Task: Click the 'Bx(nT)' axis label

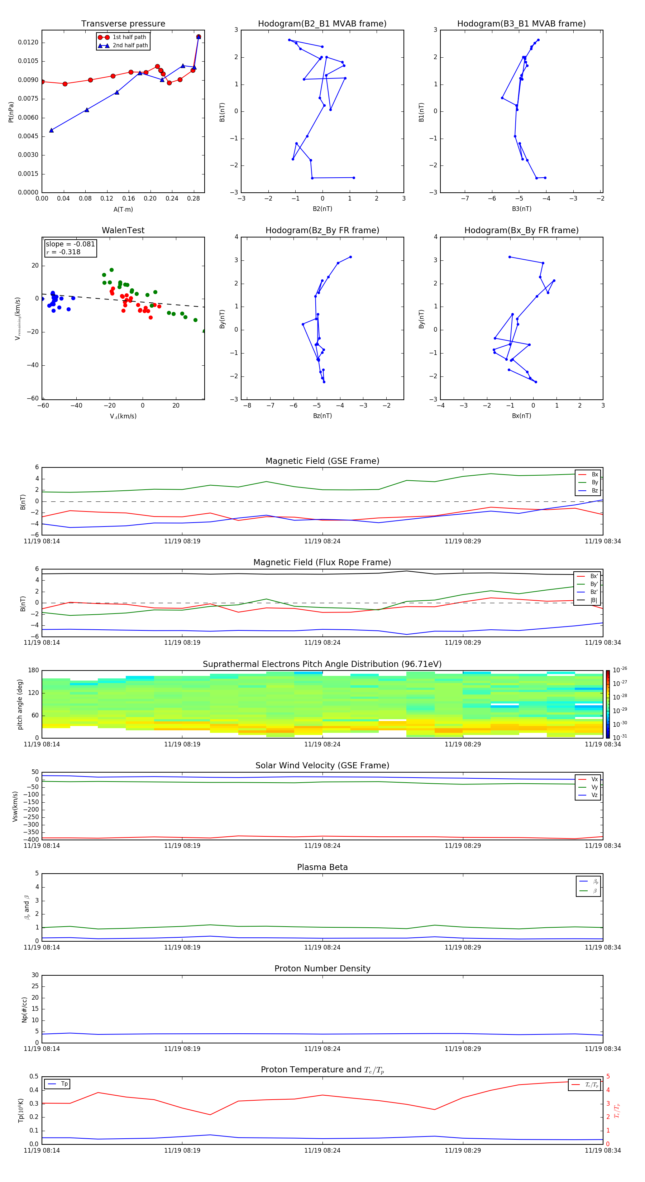Action: point(521,416)
